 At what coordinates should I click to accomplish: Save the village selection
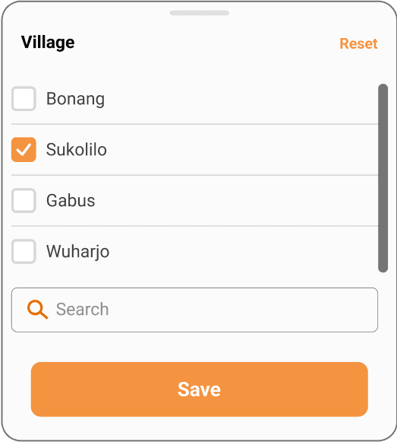pyautogui.click(x=200, y=390)
